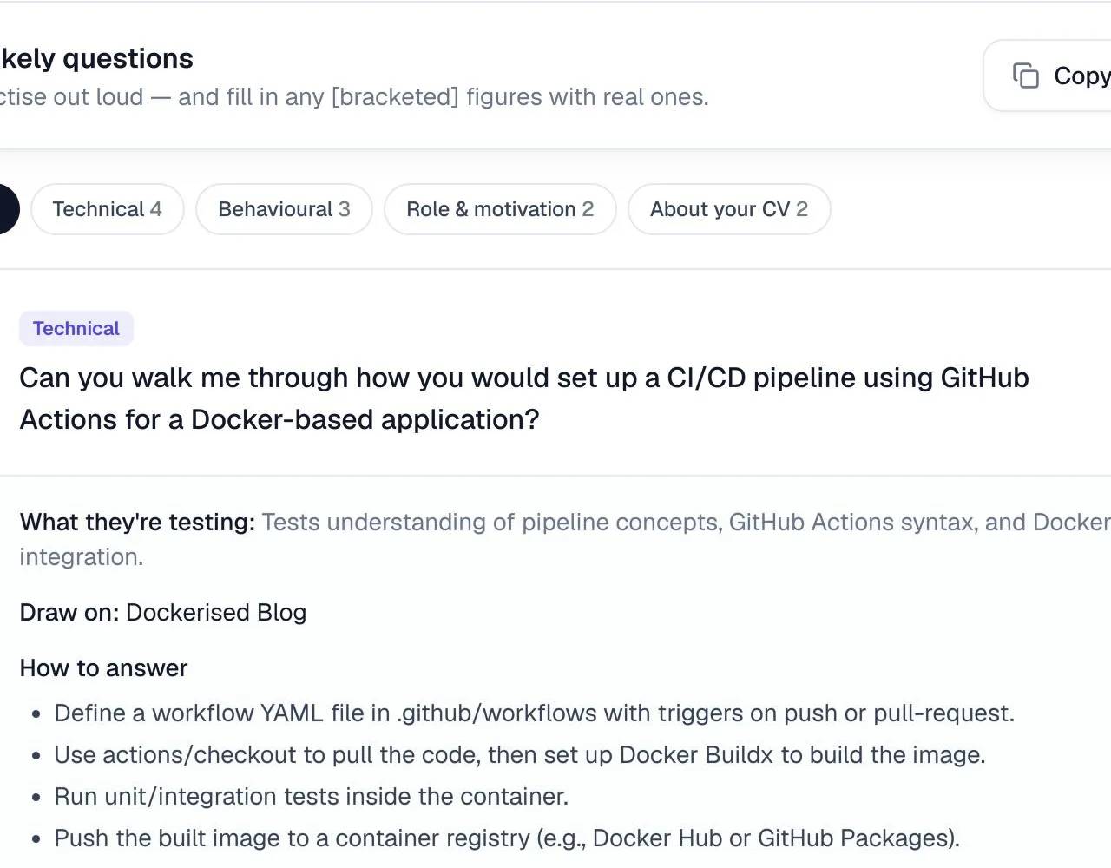Click the CI/CD pipeline question heading
Screen dimensions: 1111x868
(524, 398)
